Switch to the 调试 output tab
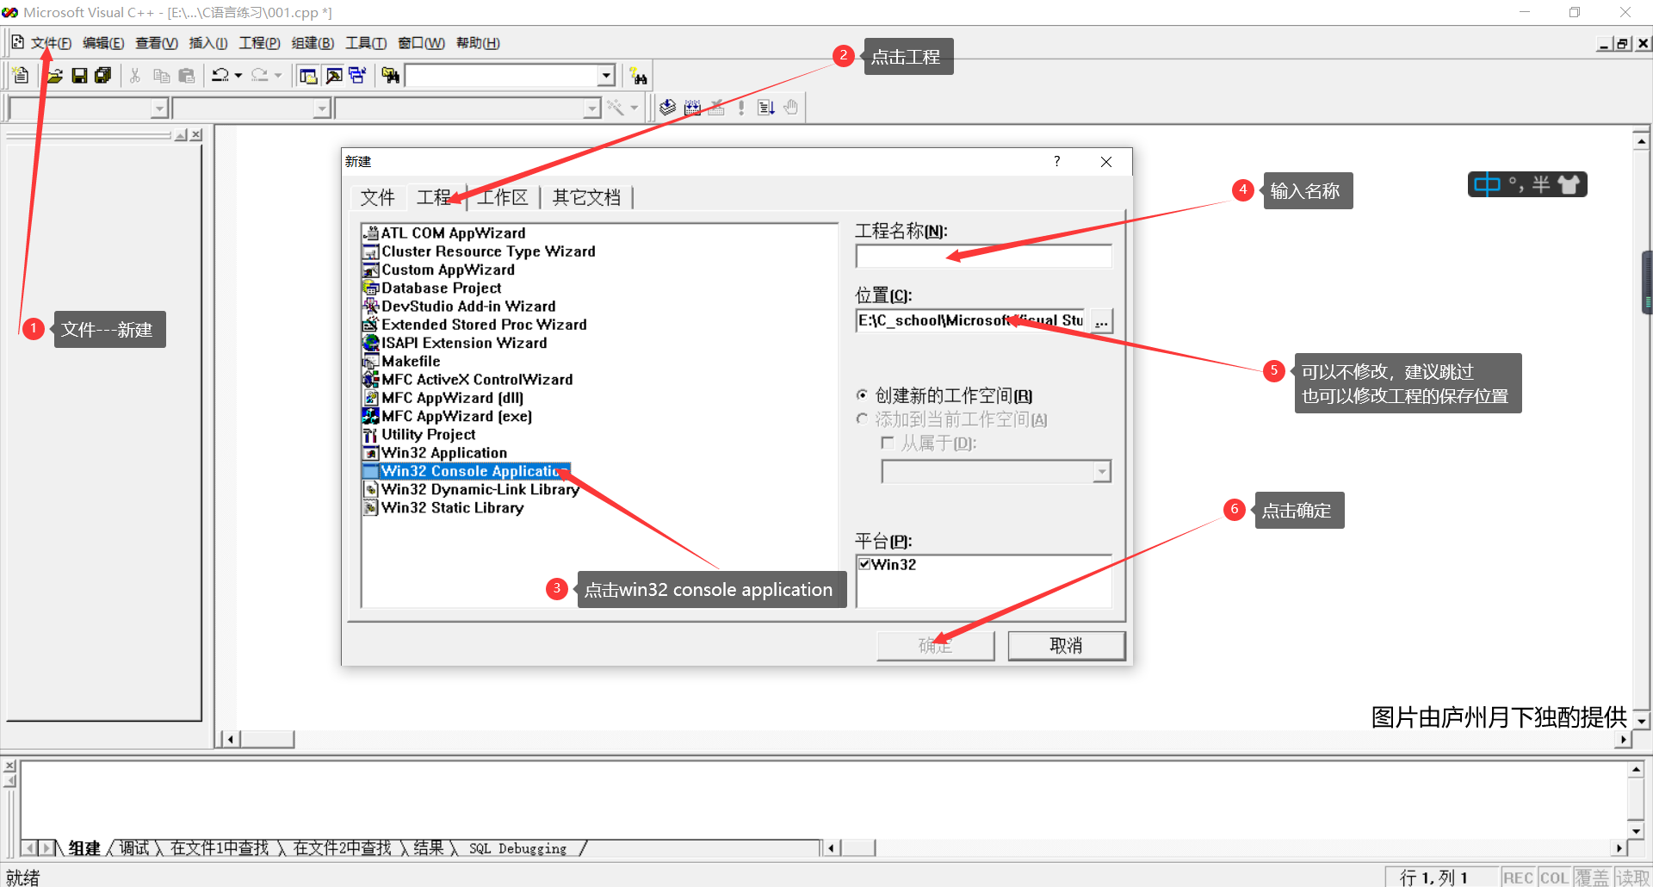The height and width of the screenshot is (887, 1653). pyautogui.click(x=134, y=848)
